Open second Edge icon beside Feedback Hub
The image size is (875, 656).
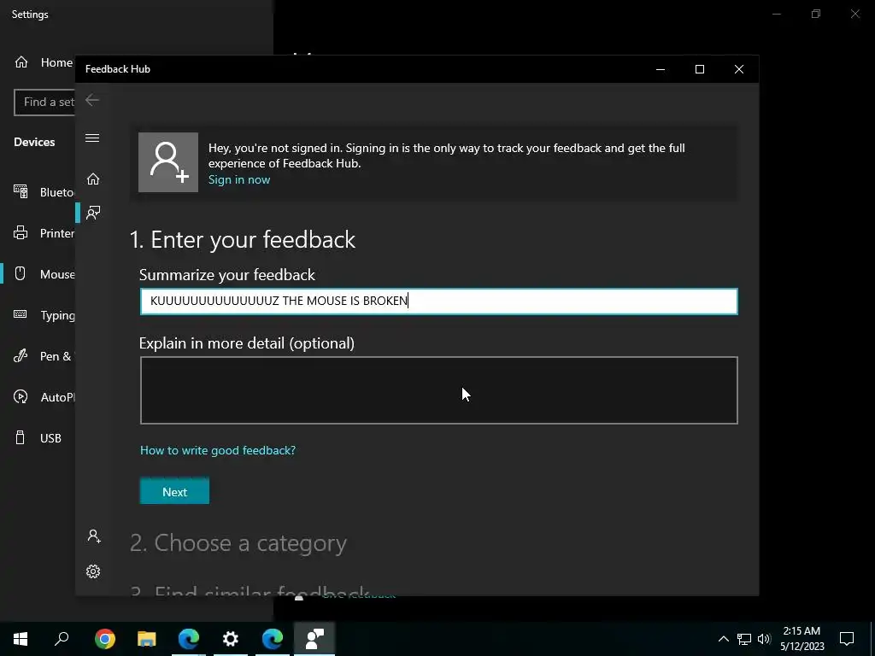coord(273,639)
